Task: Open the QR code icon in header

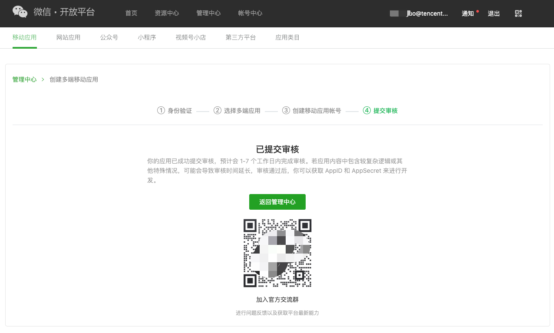Action: [518, 13]
